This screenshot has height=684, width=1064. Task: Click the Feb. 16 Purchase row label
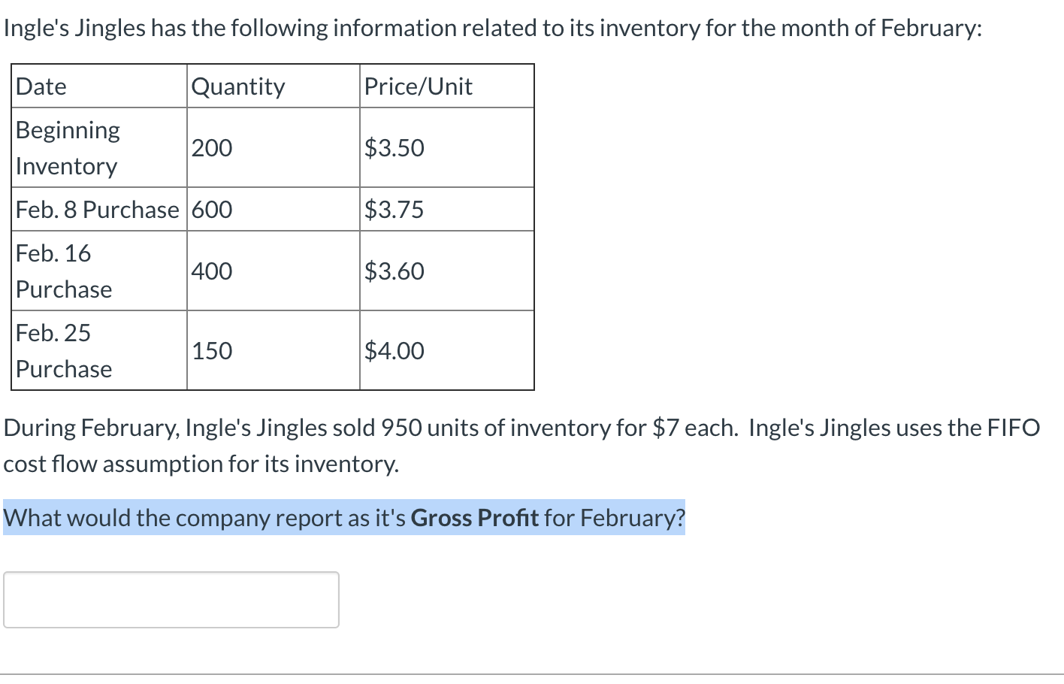[99, 271]
